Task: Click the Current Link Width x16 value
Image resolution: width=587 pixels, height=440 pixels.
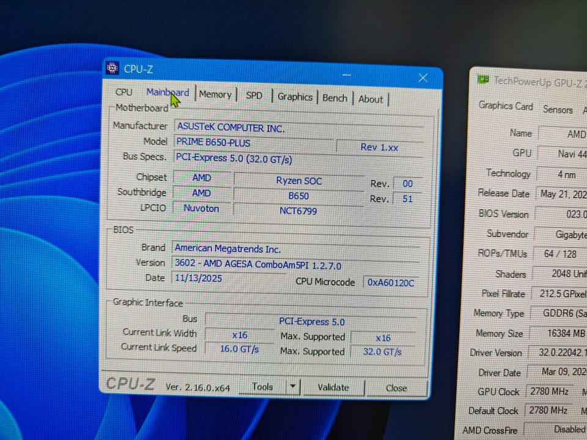Action: tap(240, 335)
